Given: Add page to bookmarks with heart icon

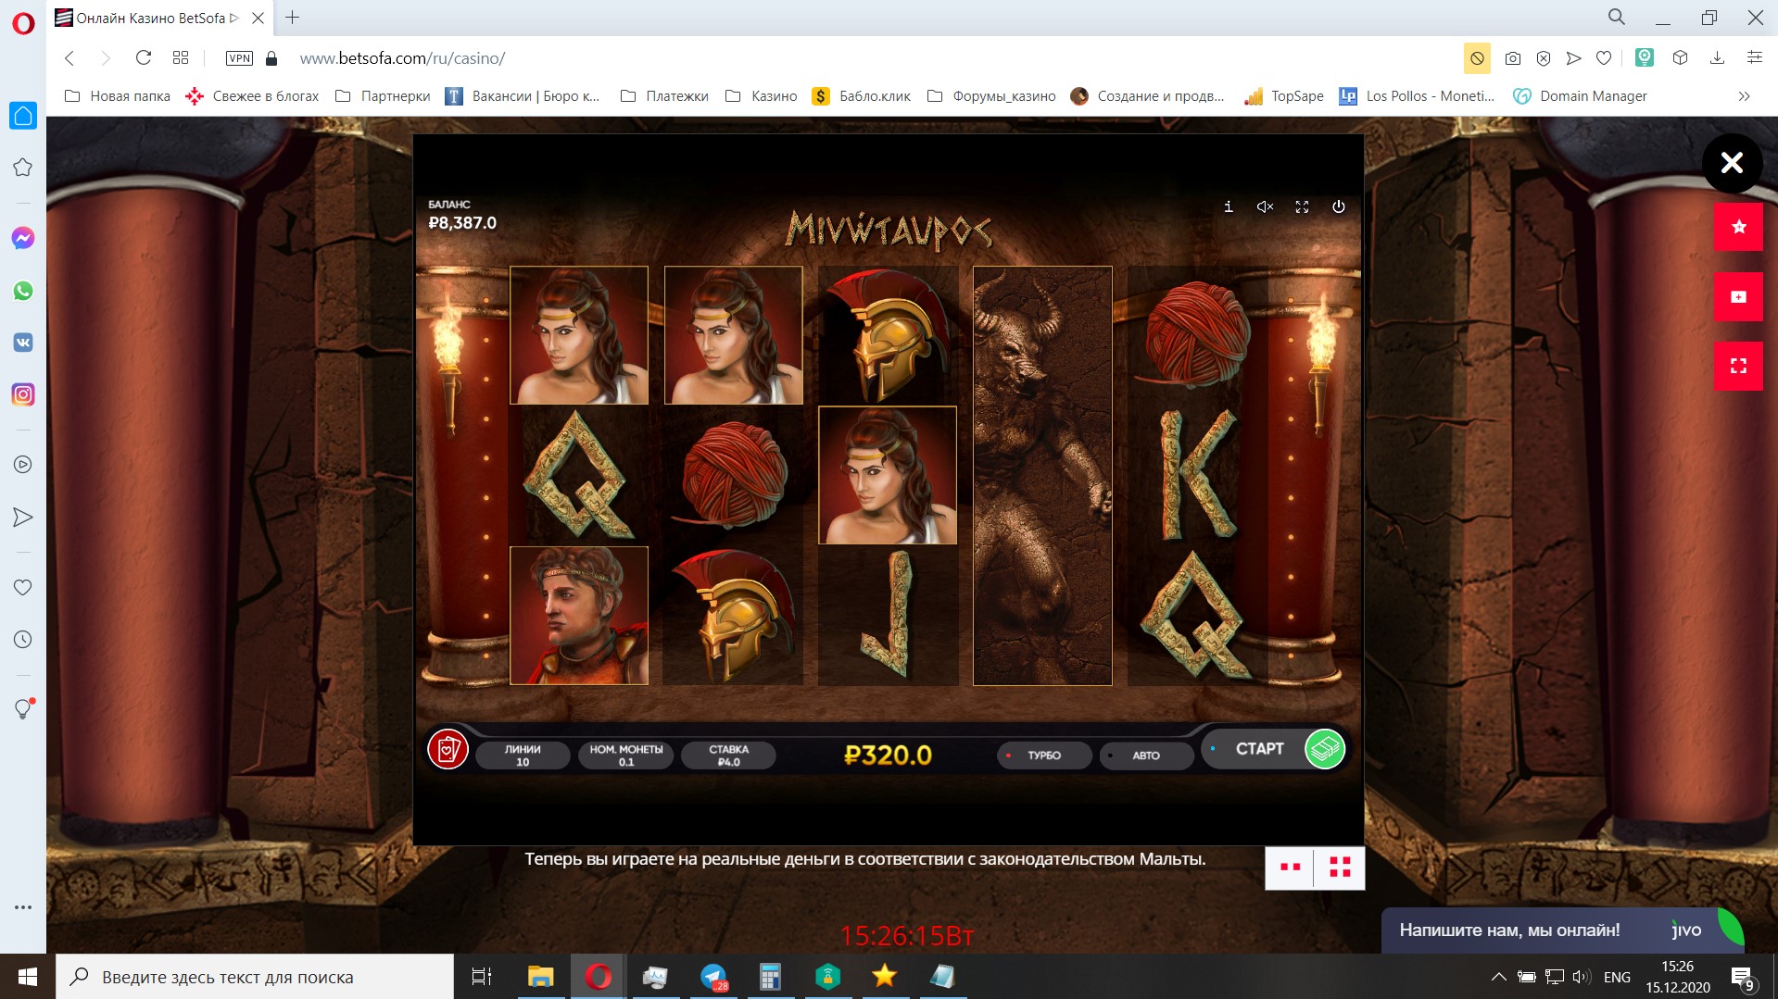Looking at the screenshot, I should pyautogui.click(x=1604, y=58).
